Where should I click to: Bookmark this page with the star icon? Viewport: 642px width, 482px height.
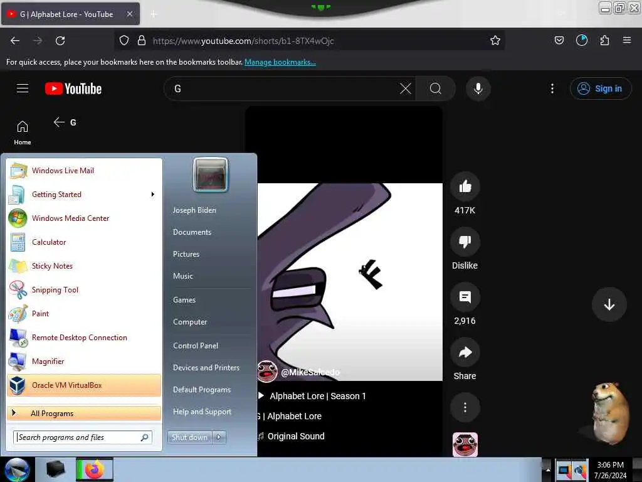(x=495, y=41)
